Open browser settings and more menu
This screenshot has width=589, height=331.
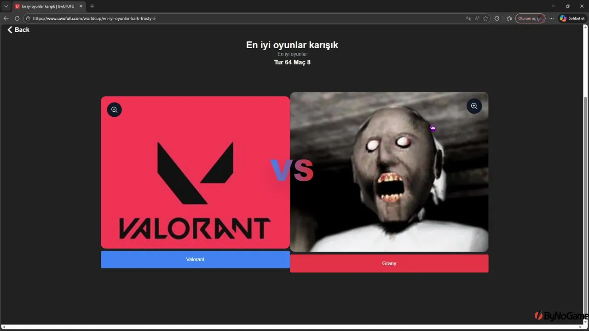point(551,18)
